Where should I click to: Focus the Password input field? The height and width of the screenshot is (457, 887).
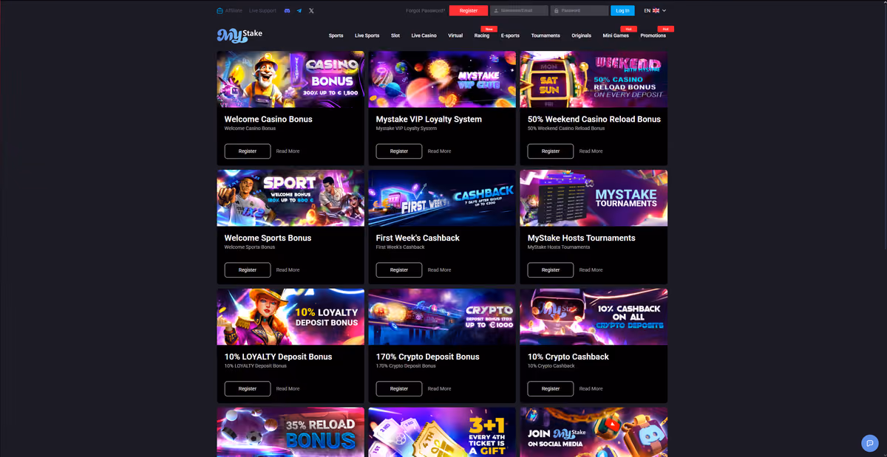coord(580,11)
